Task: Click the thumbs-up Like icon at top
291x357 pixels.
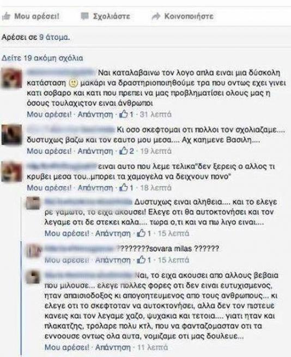Action: [x=6, y=16]
